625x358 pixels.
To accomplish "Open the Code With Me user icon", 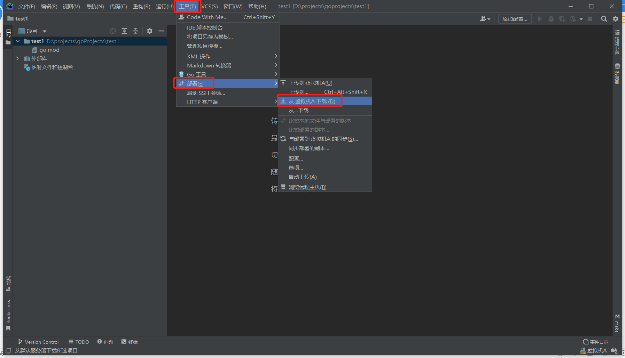I will [485, 19].
